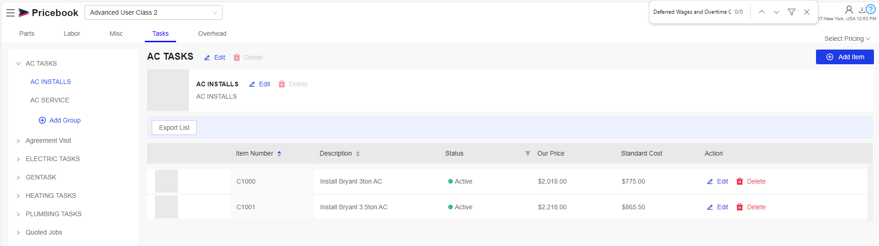Switch to the Parts tab
The width and height of the screenshot is (879, 246).
click(x=27, y=34)
